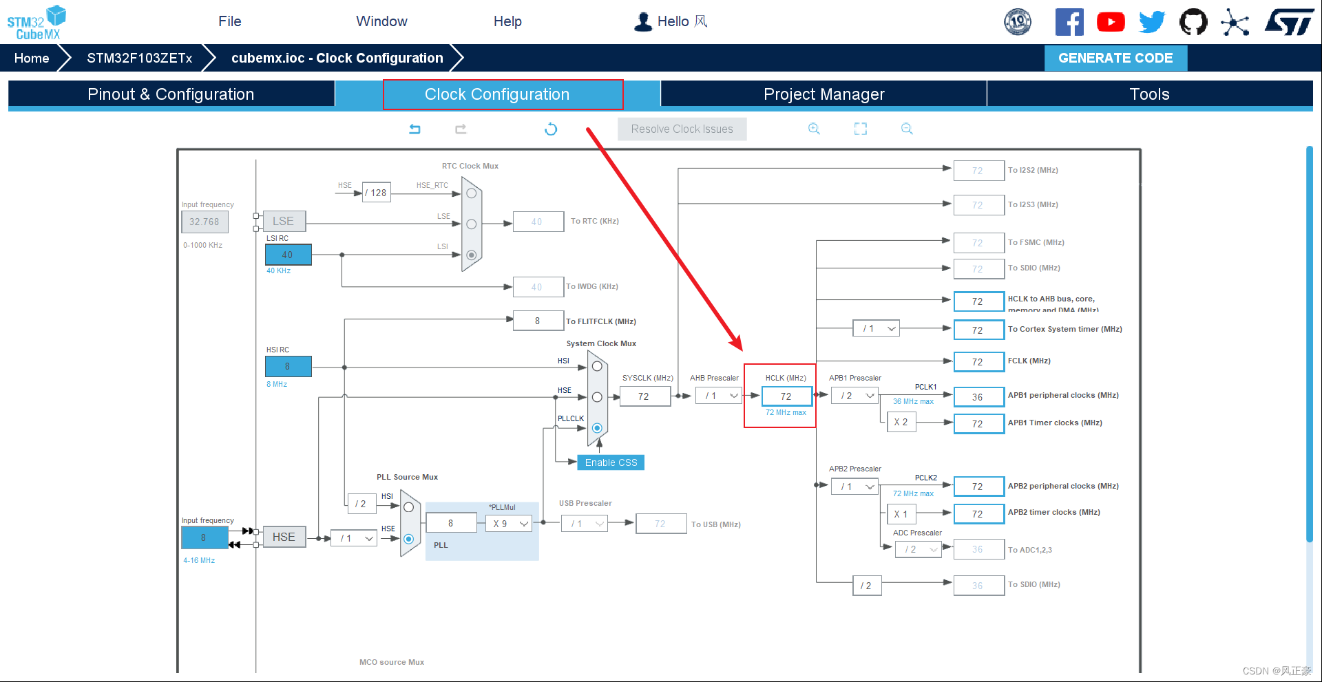The image size is (1322, 682).
Task: Click Resolve Clock Issues button
Action: 682,129
